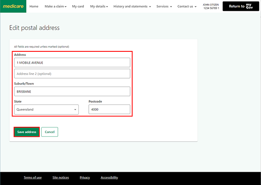This screenshot has width=261, height=185.
Task: Open the Services dropdown
Action: click(x=164, y=6)
